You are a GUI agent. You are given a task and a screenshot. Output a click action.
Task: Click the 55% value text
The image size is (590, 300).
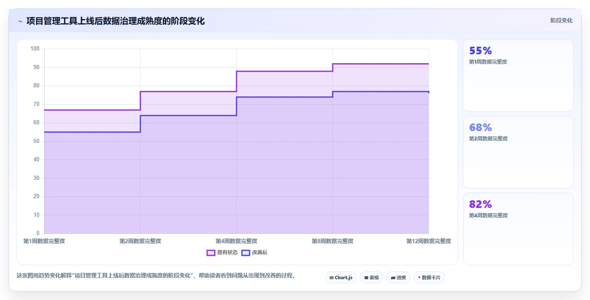coord(480,50)
